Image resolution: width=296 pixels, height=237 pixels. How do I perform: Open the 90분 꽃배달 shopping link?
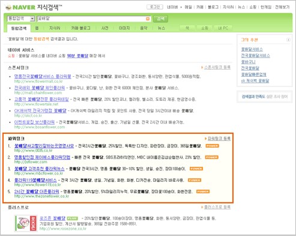[x=77, y=56]
